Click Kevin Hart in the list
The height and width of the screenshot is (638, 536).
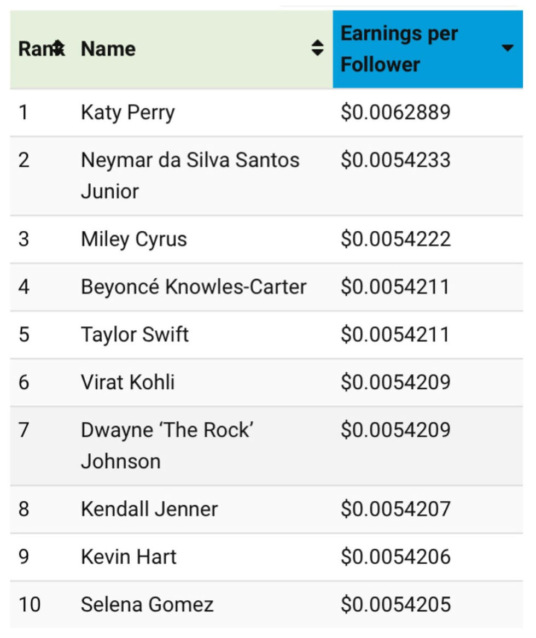point(129,557)
